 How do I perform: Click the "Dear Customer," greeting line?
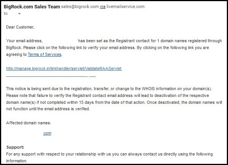20,27
